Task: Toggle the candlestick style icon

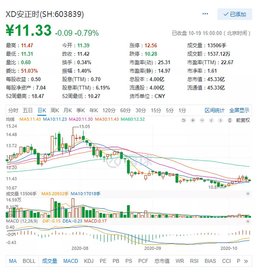Action: (x=230, y=120)
